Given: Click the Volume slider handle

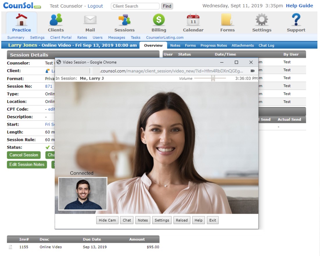Looking at the screenshot, I should 213,78.
